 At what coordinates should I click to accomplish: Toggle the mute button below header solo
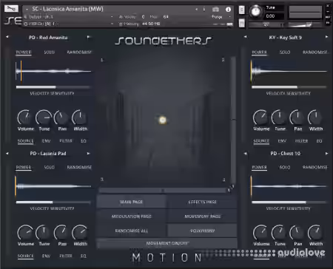(242, 23)
